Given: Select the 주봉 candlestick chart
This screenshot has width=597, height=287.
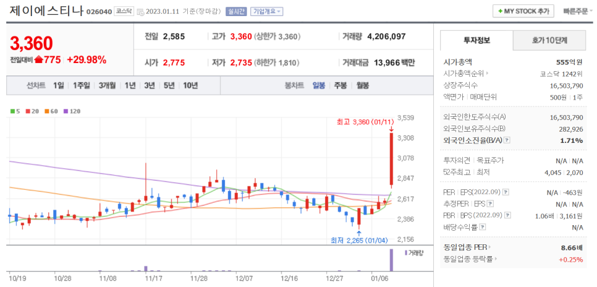Looking at the screenshot, I should click(x=341, y=85).
